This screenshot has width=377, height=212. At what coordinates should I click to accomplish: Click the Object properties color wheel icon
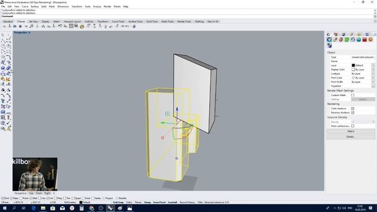[329, 39]
